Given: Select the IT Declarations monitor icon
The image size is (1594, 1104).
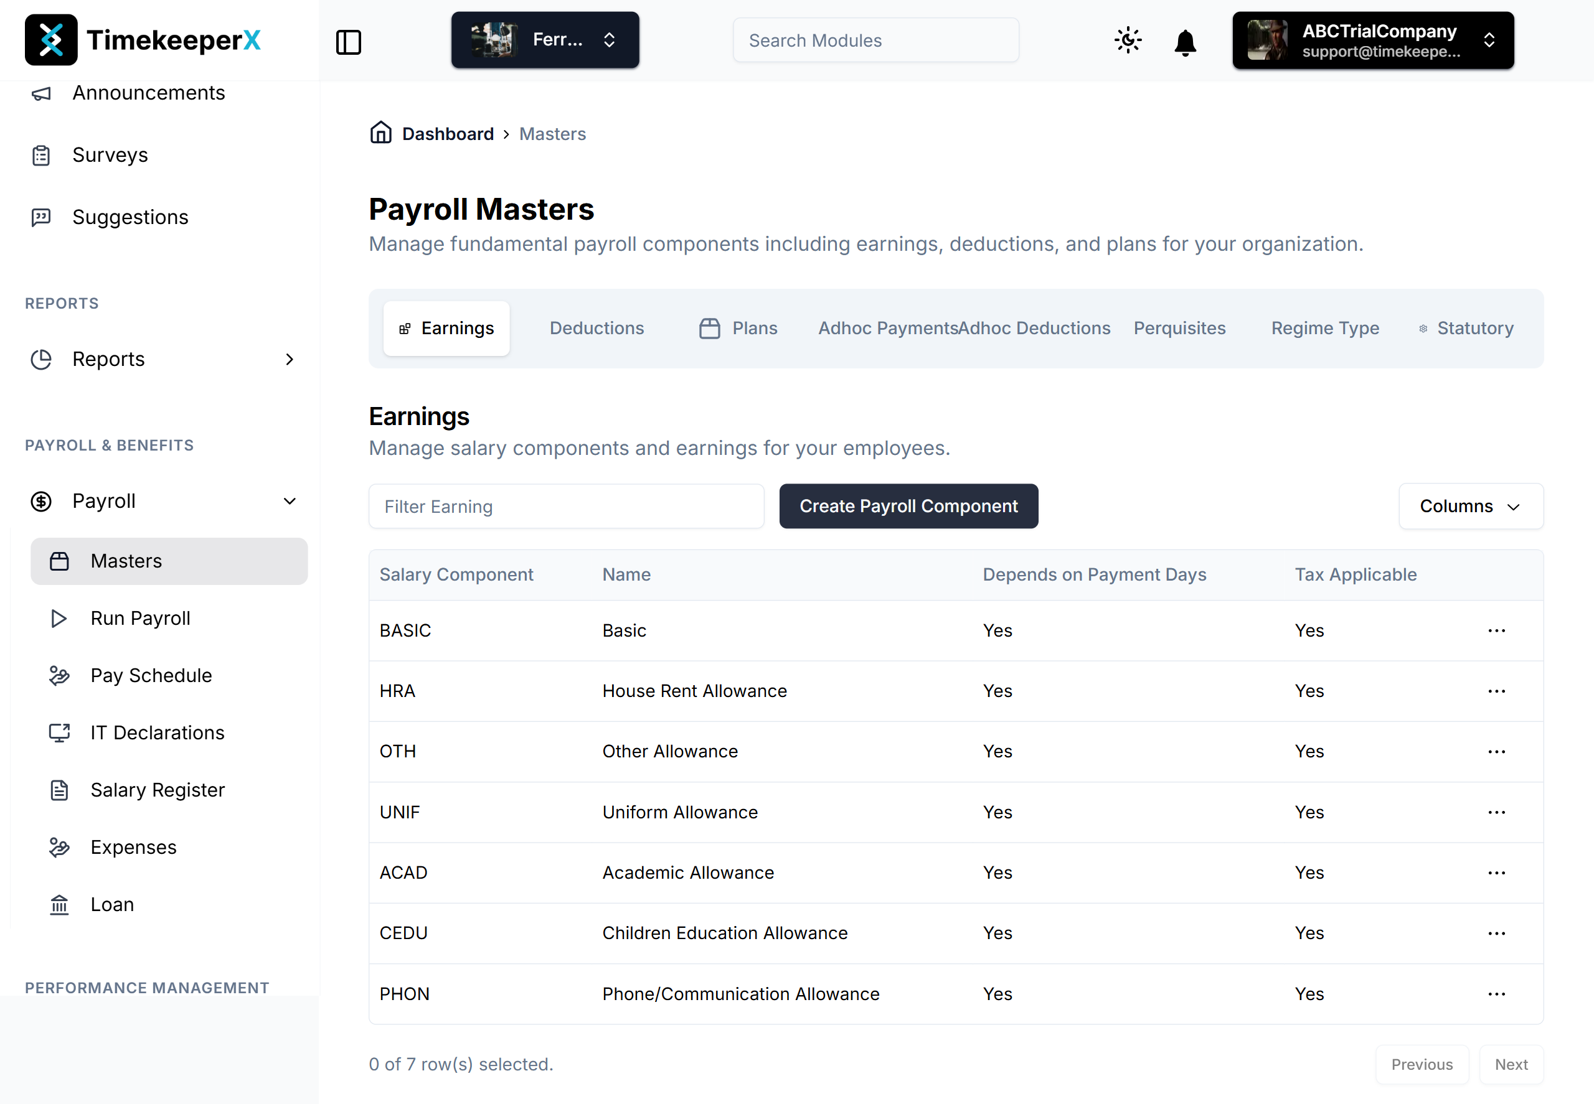Looking at the screenshot, I should point(60,732).
